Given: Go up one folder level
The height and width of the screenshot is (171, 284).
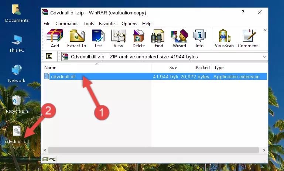Looking at the screenshot, I should point(49,57).
